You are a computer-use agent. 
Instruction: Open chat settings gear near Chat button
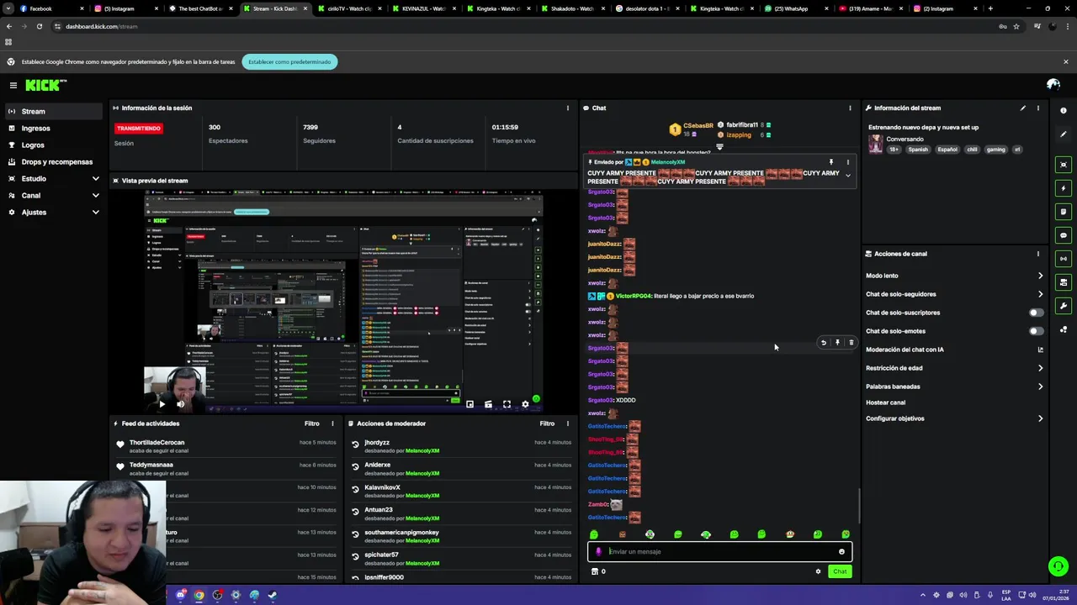[818, 571]
